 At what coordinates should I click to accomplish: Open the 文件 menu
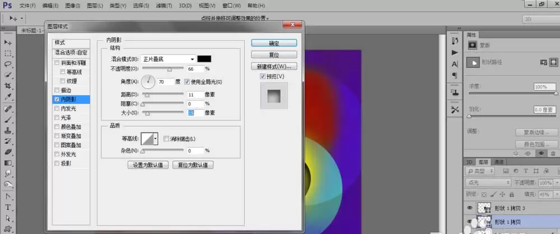[27, 6]
